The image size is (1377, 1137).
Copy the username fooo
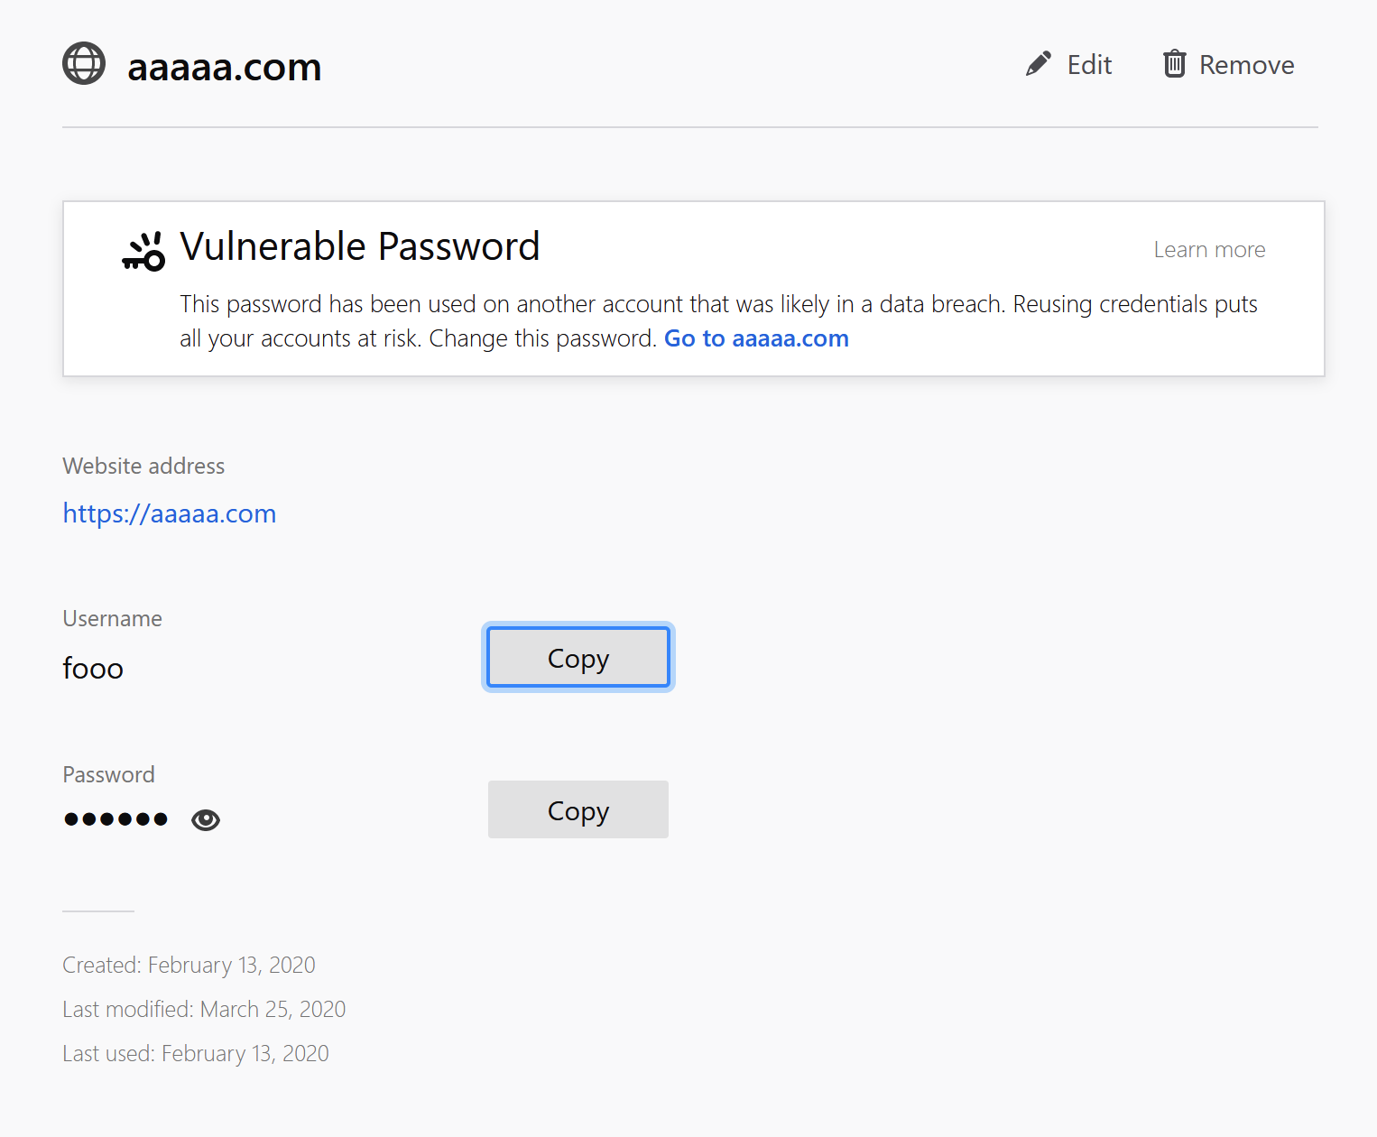[x=578, y=658]
